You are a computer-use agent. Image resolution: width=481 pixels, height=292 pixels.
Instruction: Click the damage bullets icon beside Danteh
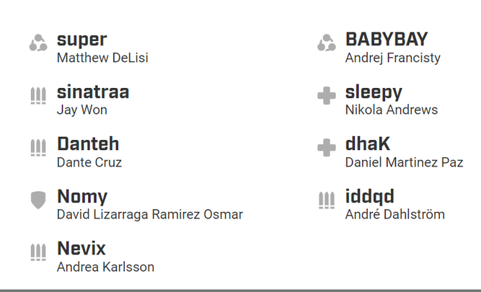tap(38, 148)
